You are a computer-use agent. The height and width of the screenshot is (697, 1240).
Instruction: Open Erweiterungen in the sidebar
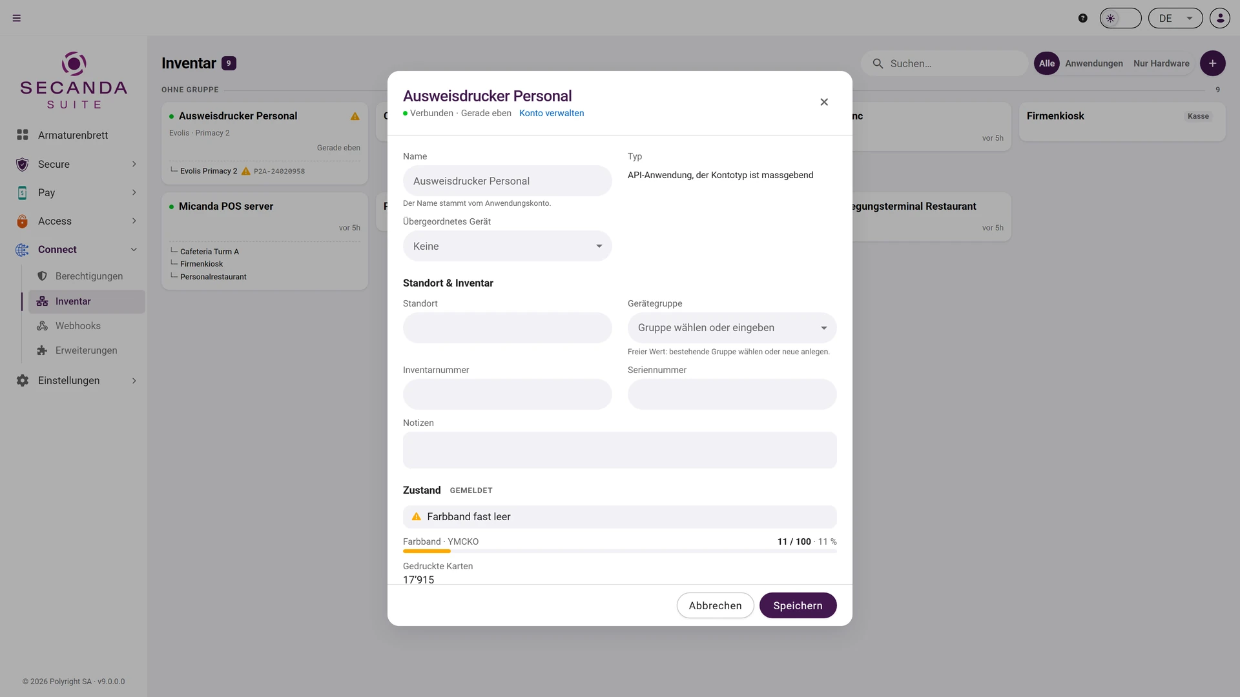click(x=87, y=350)
